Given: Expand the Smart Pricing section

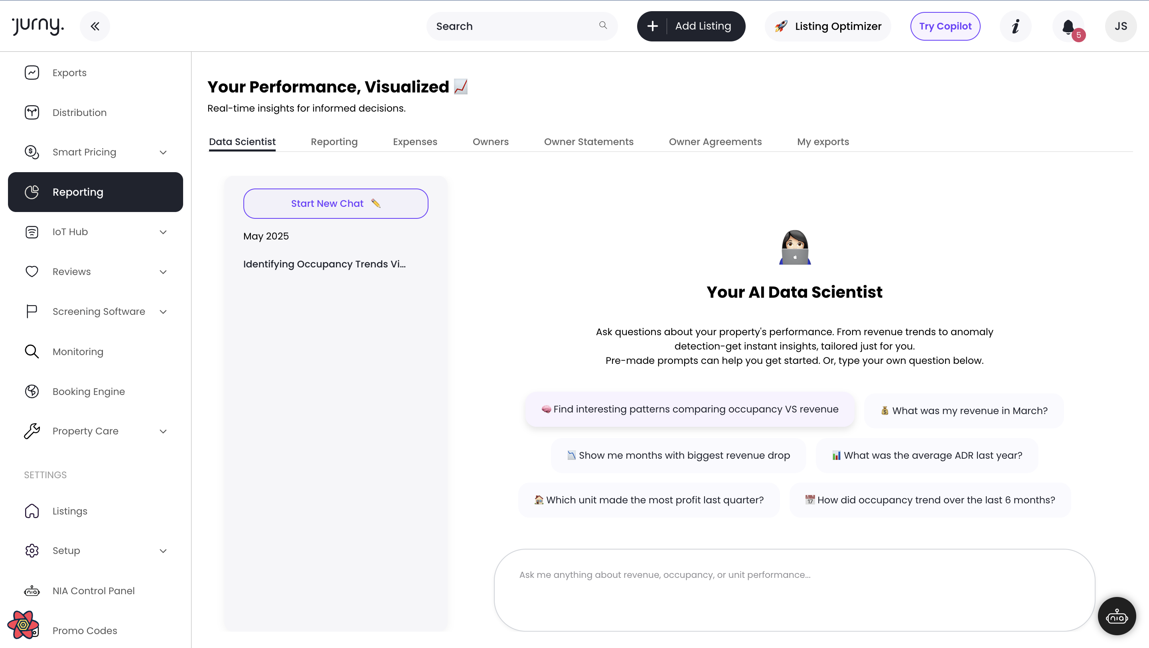Looking at the screenshot, I should tap(163, 152).
